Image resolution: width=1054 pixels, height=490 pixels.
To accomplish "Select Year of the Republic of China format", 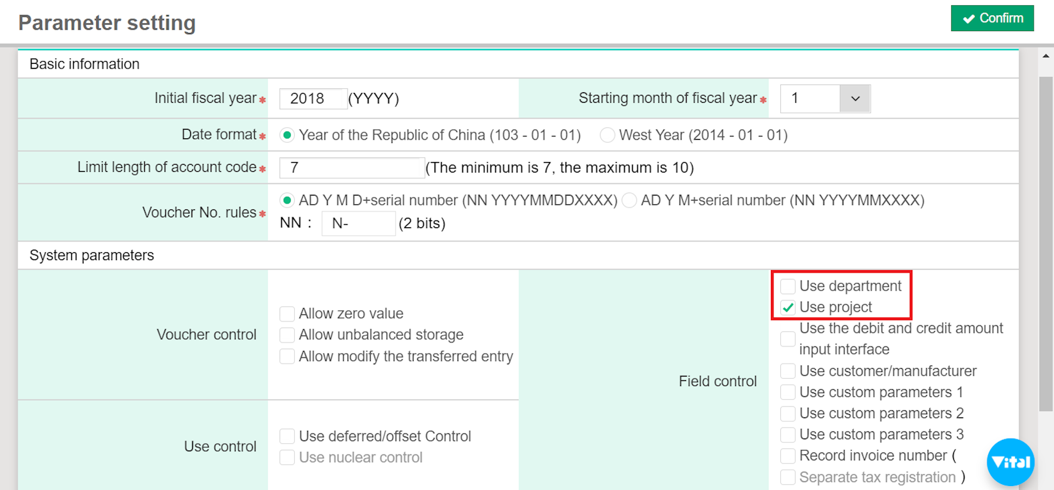I will tap(287, 136).
